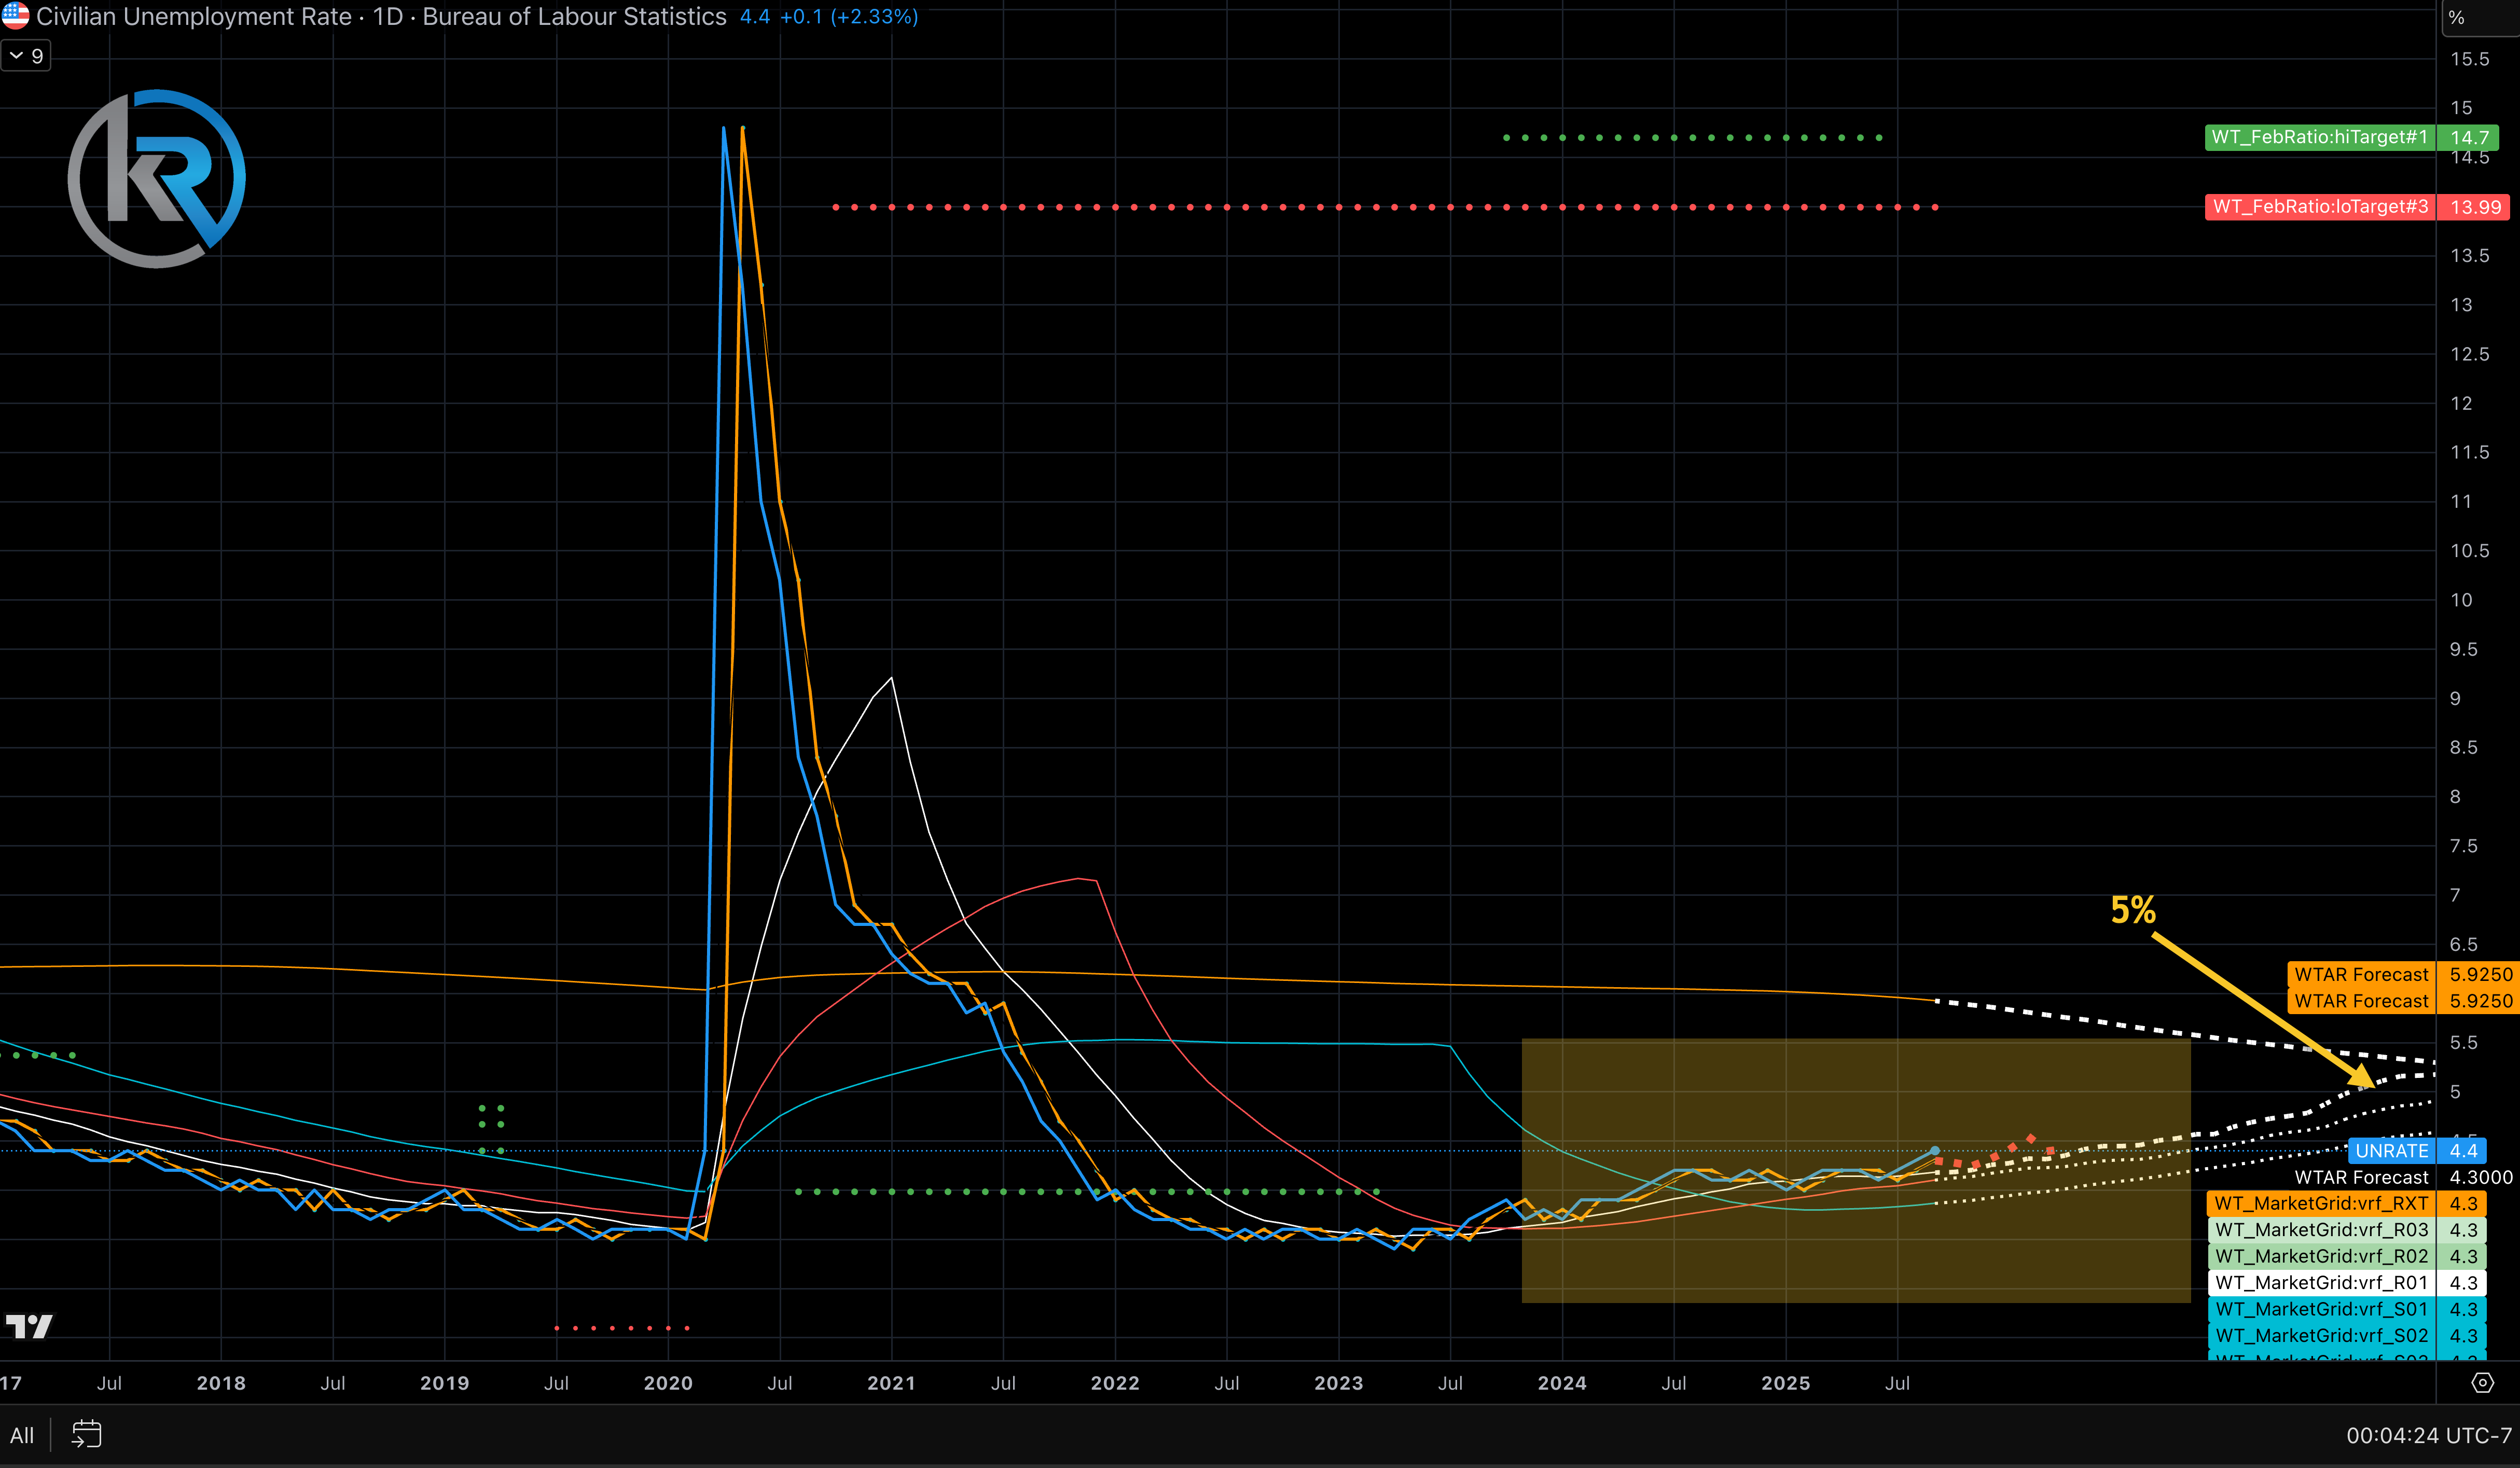The height and width of the screenshot is (1468, 2520).
Task: Open the Go to date calendar icon
Action: 87,1434
